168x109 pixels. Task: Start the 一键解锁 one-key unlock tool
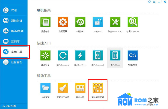[80, 22]
